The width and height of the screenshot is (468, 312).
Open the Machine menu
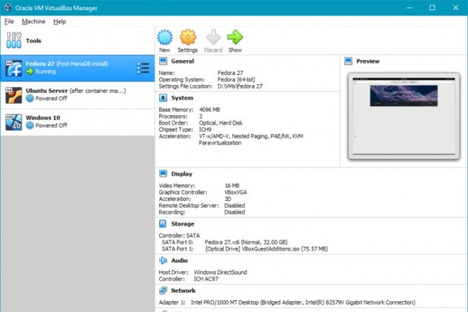click(x=33, y=22)
